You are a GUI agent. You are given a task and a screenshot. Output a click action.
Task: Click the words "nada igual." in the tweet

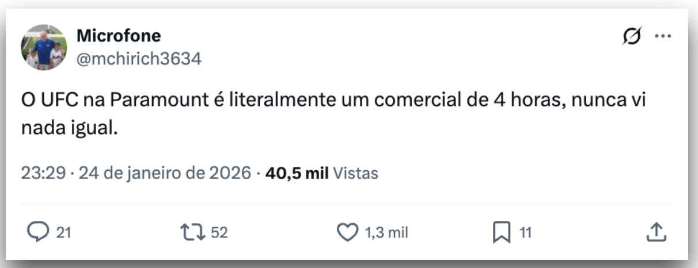click(69, 128)
